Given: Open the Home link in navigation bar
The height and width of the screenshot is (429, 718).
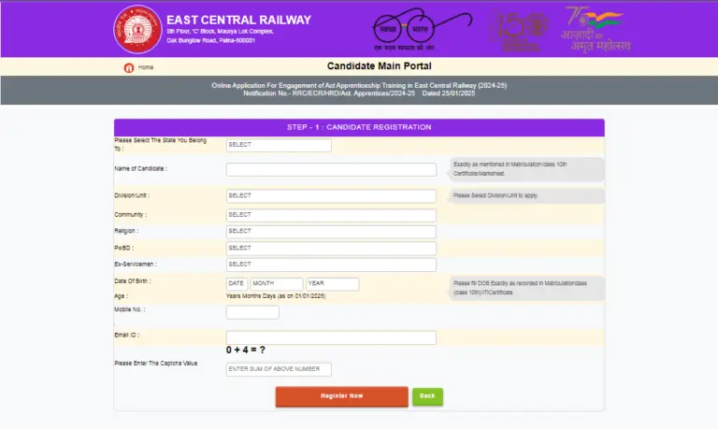Looking at the screenshot, I should coord(146,67).
